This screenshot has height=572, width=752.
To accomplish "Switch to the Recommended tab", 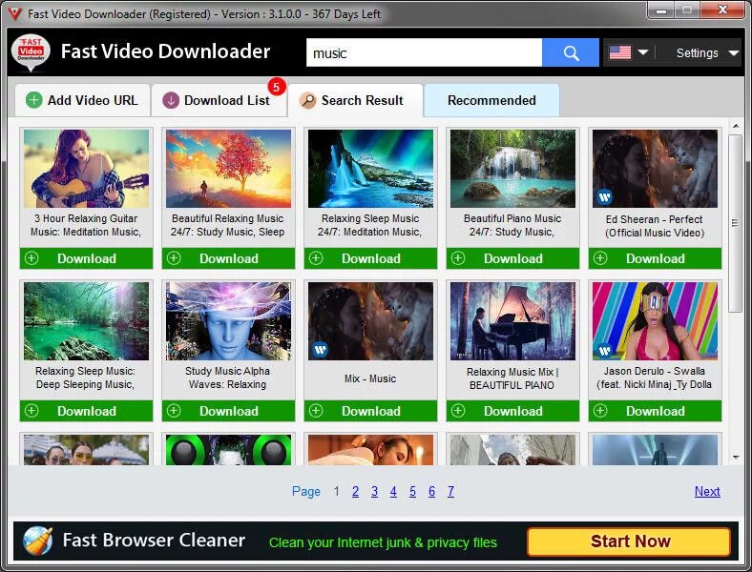I will click(x=491, y=100).
